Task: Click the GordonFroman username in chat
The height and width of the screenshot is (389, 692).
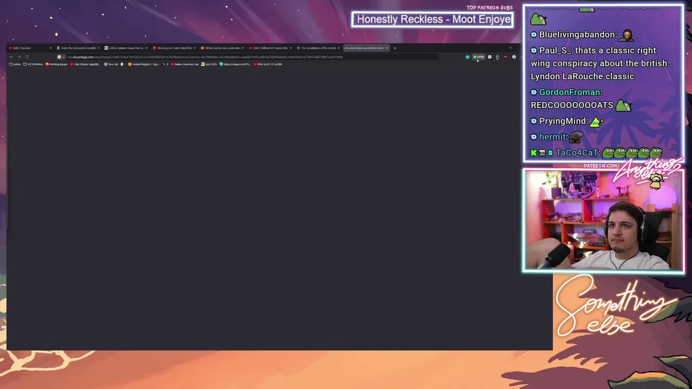Action: 570,92
